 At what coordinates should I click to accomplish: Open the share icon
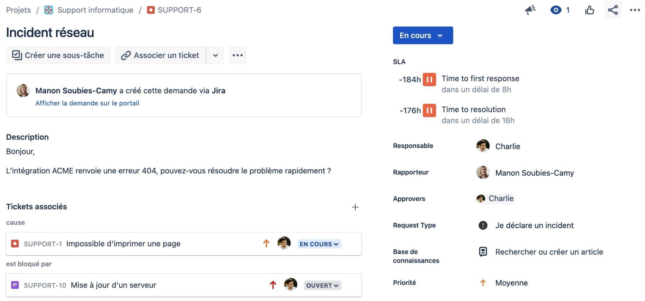(x=613, y=10)
